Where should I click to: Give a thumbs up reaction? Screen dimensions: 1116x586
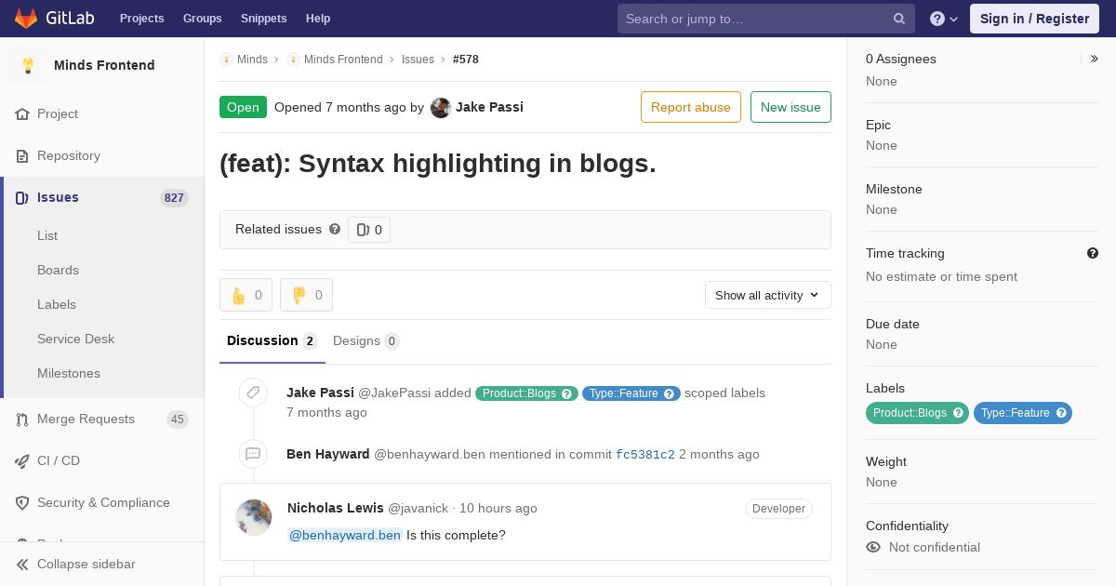tap(246, 295)
